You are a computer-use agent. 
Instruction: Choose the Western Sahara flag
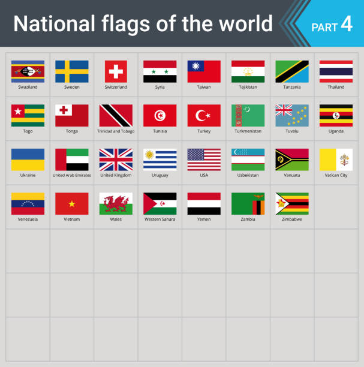point(160,204)
